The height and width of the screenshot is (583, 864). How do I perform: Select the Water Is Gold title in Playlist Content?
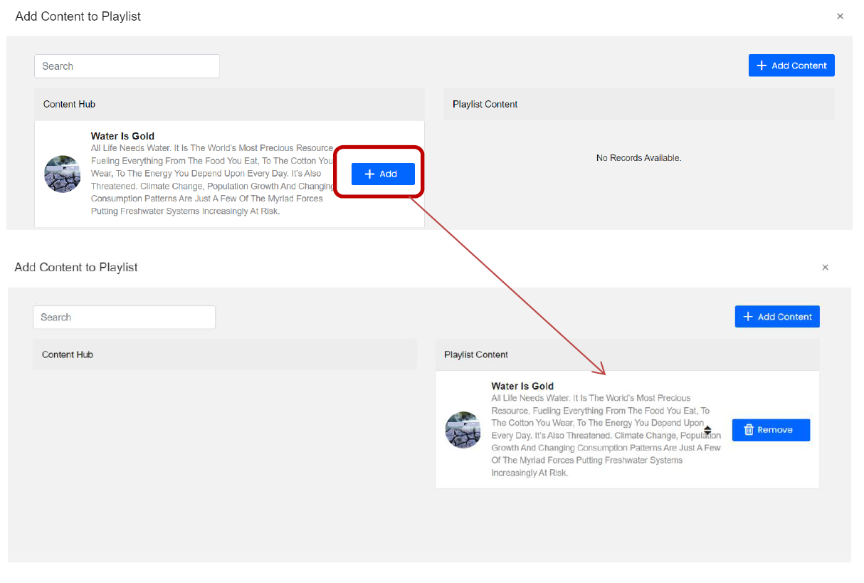[522, 387]
